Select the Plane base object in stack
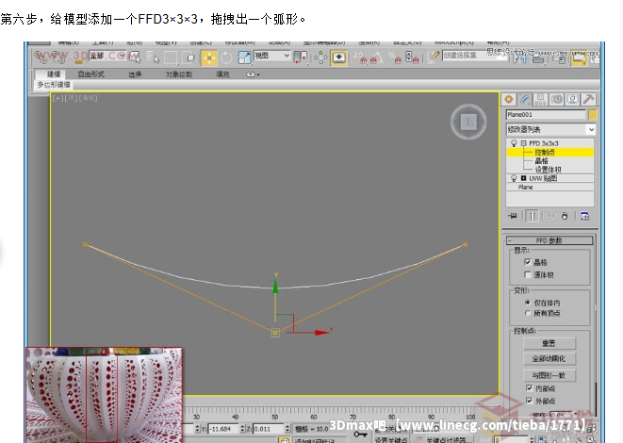This screenshot has width=623, height=443. coord(525,187)
